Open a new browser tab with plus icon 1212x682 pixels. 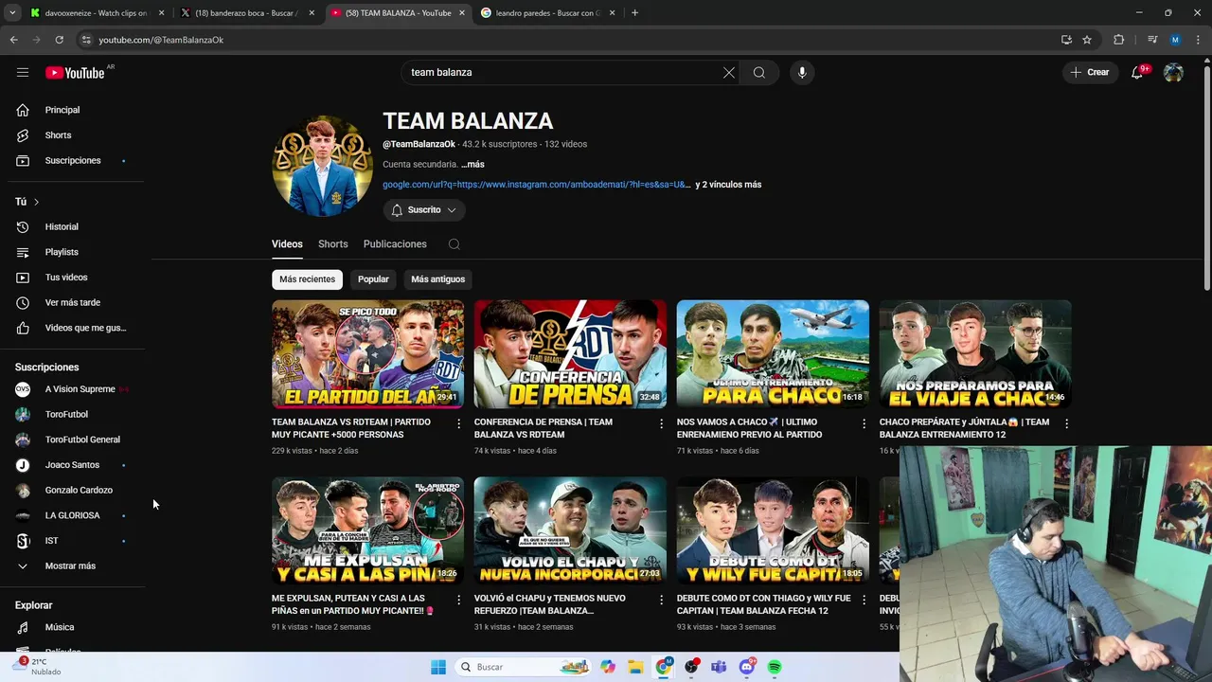coord(634,13)
